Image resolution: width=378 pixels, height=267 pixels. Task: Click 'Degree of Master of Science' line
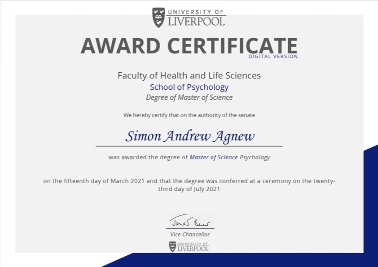189,97
